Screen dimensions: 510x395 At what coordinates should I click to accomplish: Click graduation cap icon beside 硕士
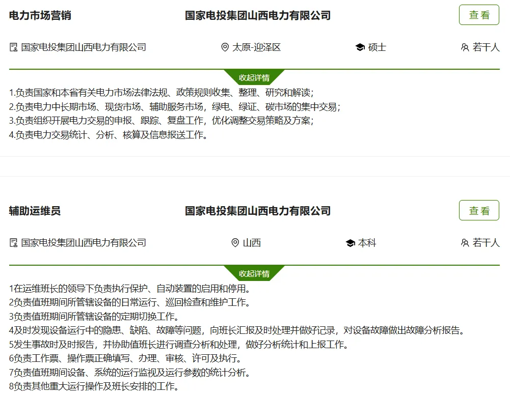click(360, 47)
